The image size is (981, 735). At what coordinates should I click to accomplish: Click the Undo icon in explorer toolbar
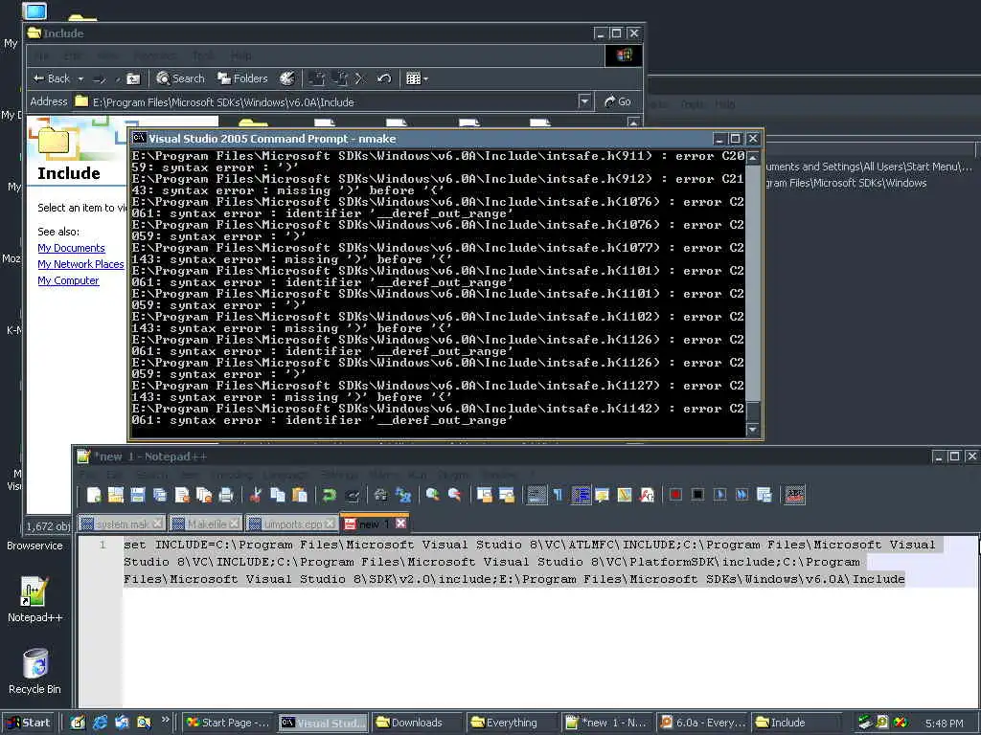(x=384, y=78)
